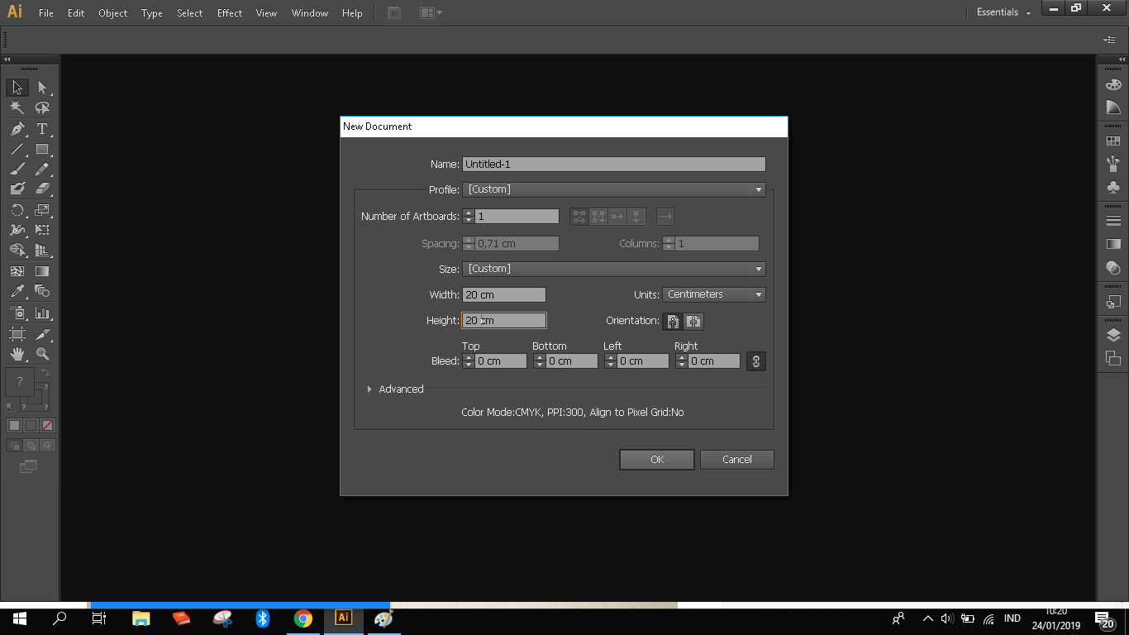This screenshot has width=1129, height=635.
Task: Select the Eyedropper tool
Action: pyautogui.click(x=17, y=291)
